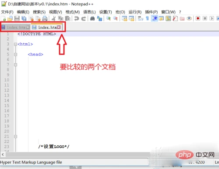Viewport: 219px width, 169px height.
Task: Select the active second index.htm tab
Action: (x=47, y=27)
